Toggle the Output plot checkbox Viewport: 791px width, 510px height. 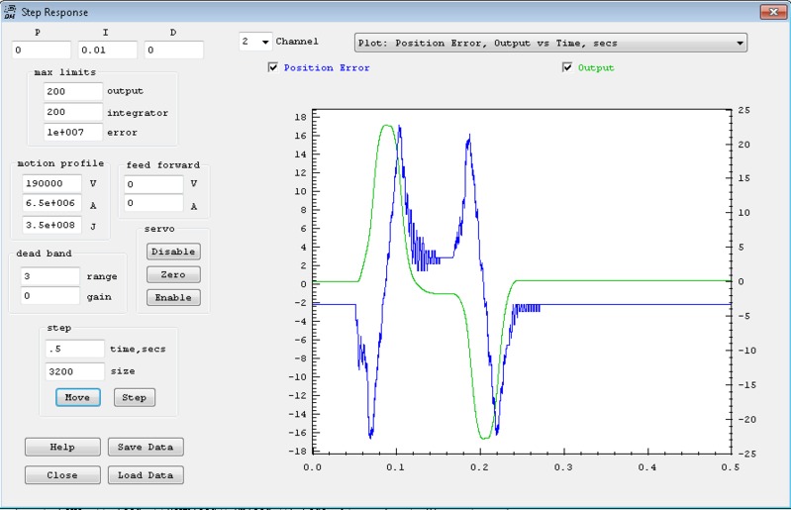[x=567, y=68]
